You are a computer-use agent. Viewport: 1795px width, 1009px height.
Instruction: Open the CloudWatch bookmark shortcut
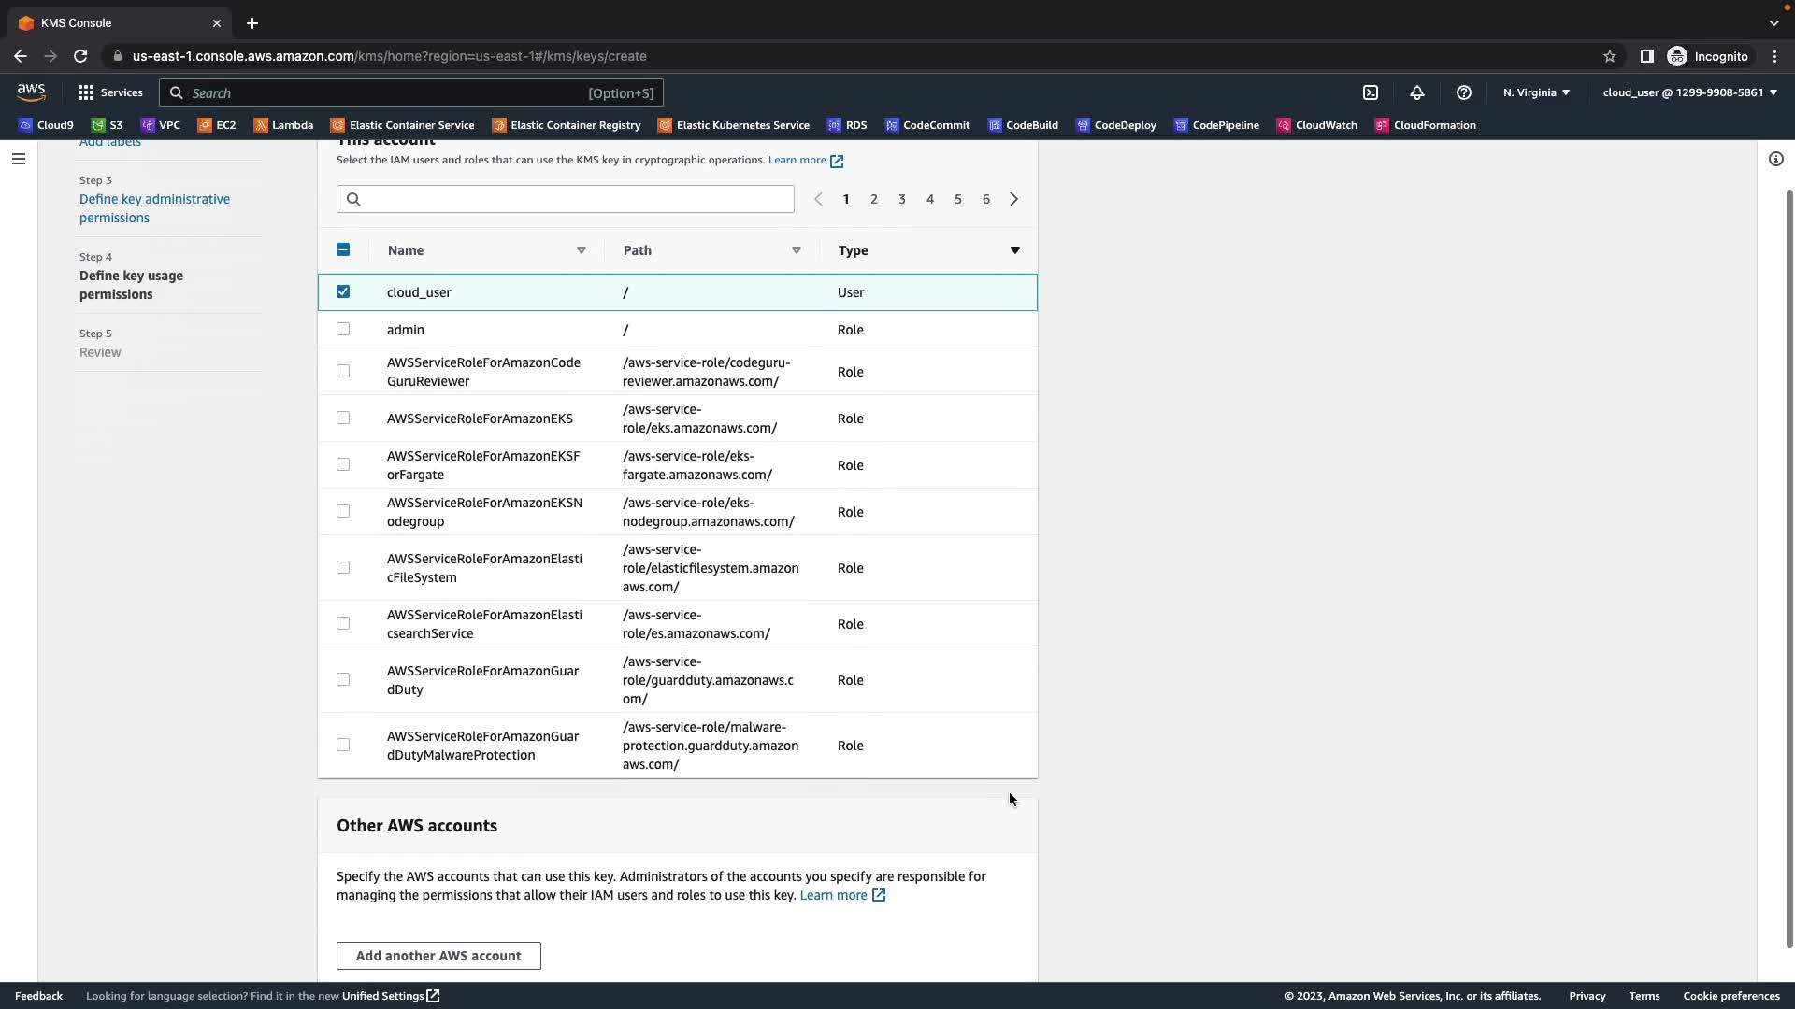(1316, 125)
